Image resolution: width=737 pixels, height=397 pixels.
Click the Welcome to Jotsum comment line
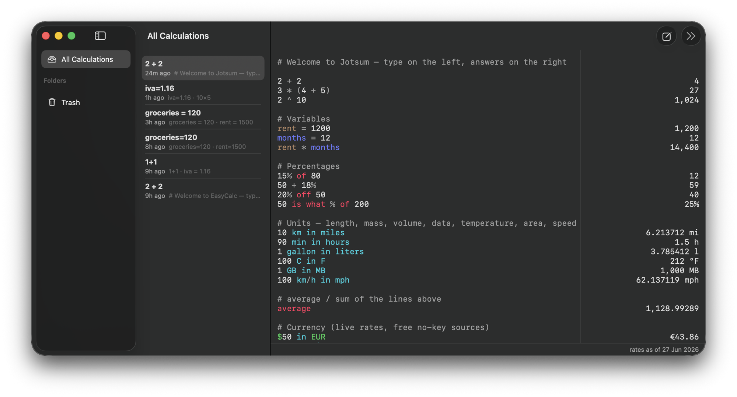click(422, 62)
